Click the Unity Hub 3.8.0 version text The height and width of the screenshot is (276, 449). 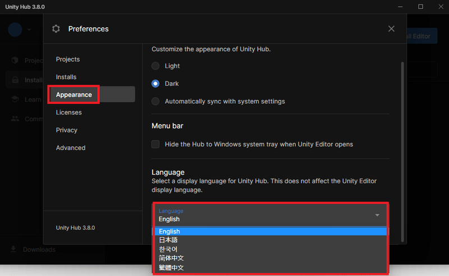click(75, 228)
